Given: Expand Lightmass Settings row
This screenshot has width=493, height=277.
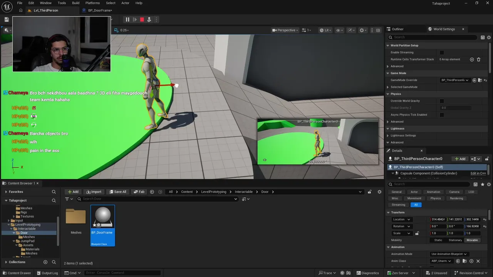Looking at the screenshot, I should 388,135.
